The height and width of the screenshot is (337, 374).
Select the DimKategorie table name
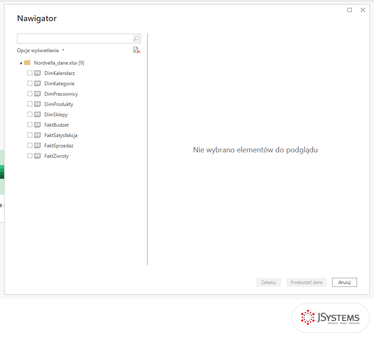tap(59, 84)
